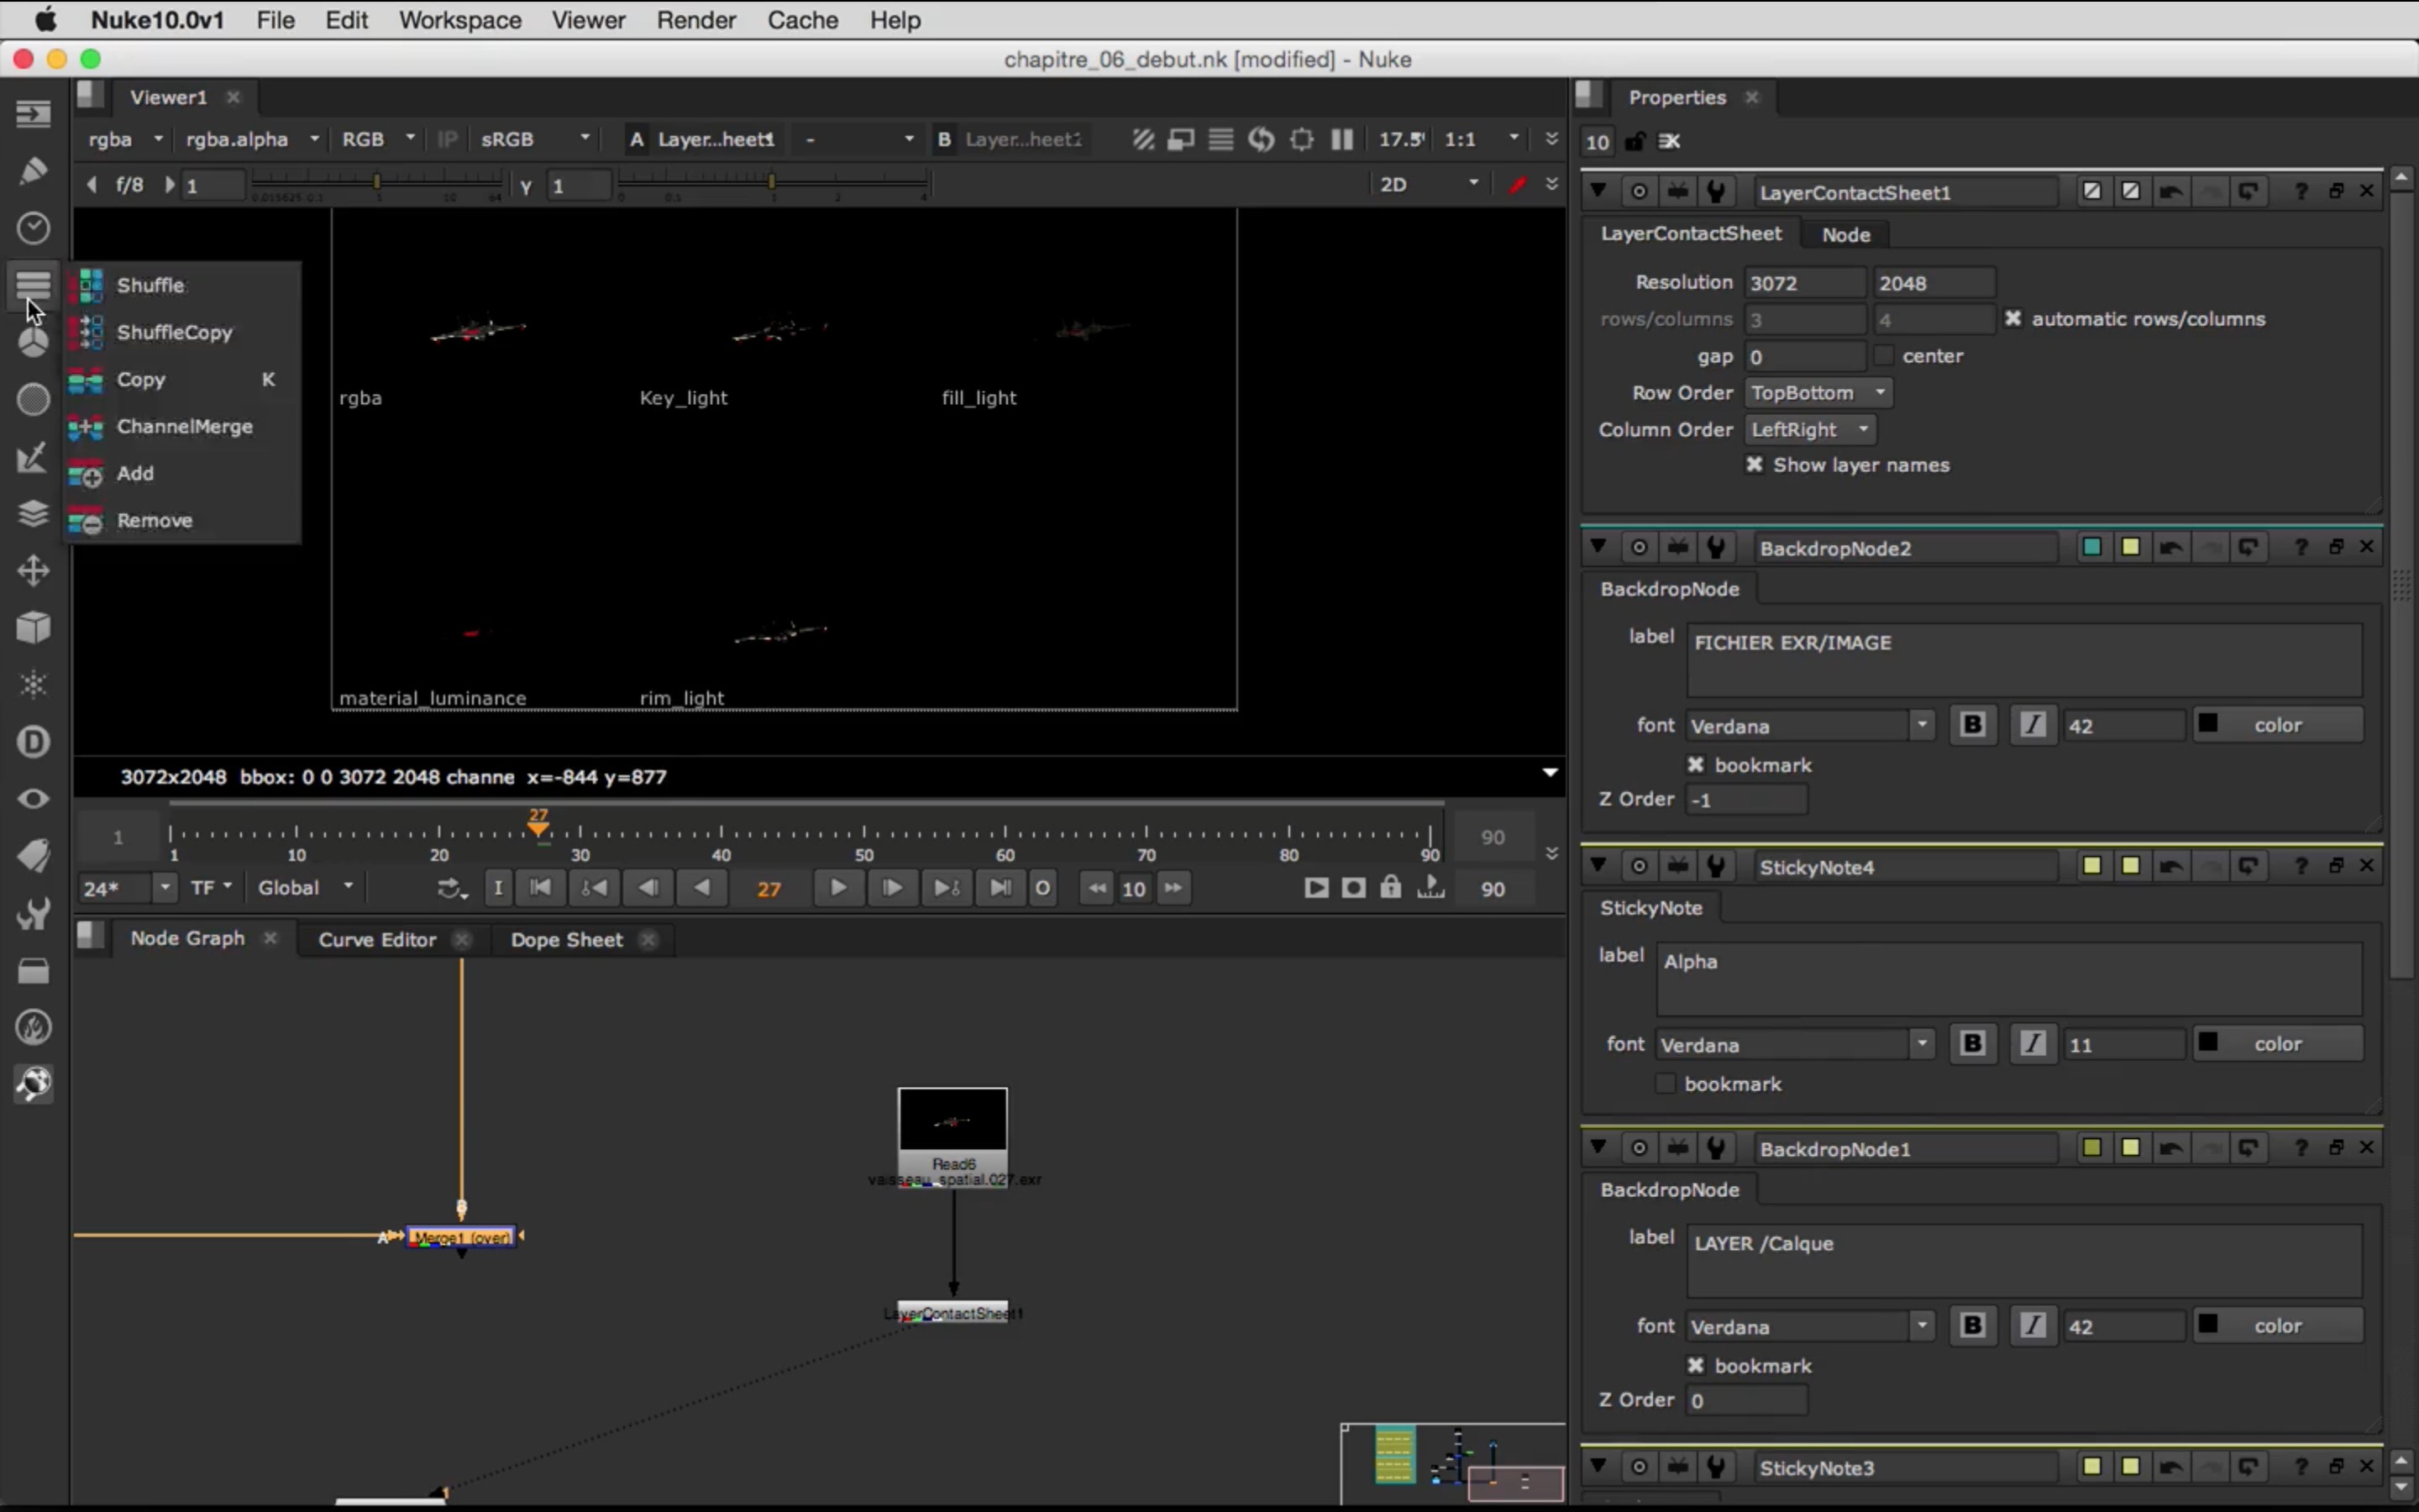Click the viewer refresh icon

pyautogui.click(x=1262, y=139)
